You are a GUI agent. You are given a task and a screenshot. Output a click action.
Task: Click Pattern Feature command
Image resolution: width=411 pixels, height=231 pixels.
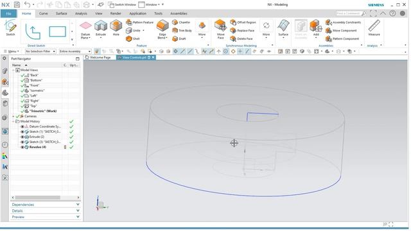139,22
